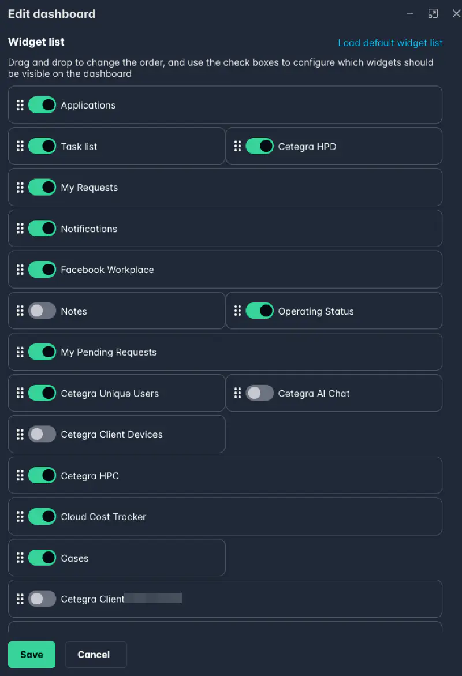The image size is (462, 676).
Task: Click the Operating Status drag handle
Action: pyautogui.click(x=237, y=311)
